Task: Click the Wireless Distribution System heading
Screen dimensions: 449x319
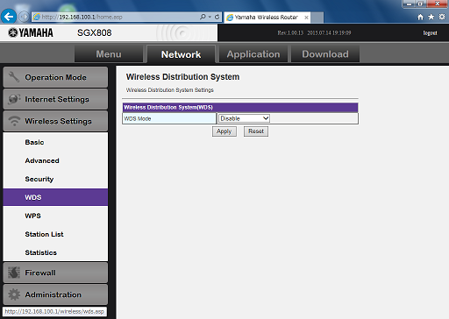Action: coord(182,77)
